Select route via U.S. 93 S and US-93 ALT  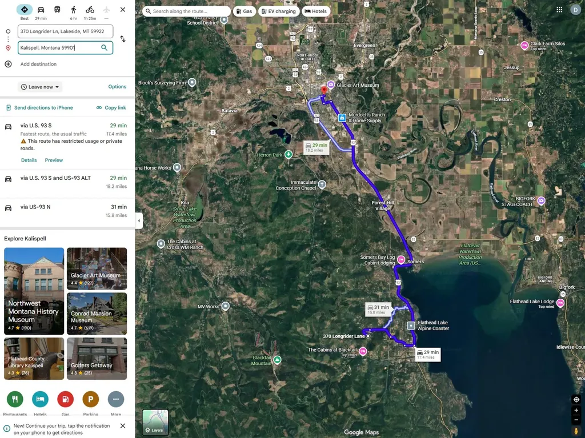pos(67,182)
